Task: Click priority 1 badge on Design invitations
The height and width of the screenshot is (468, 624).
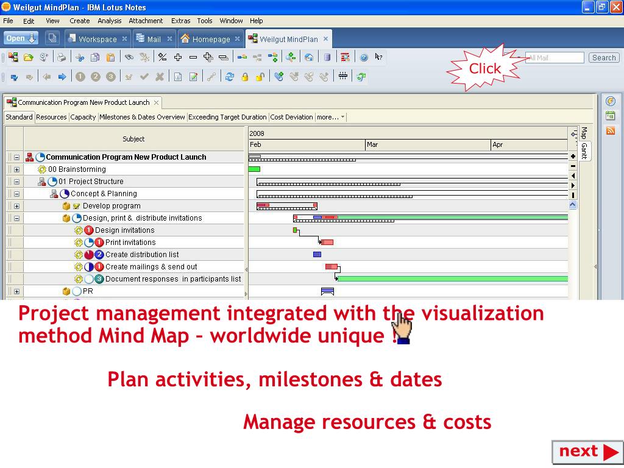Action: point(89,230)
